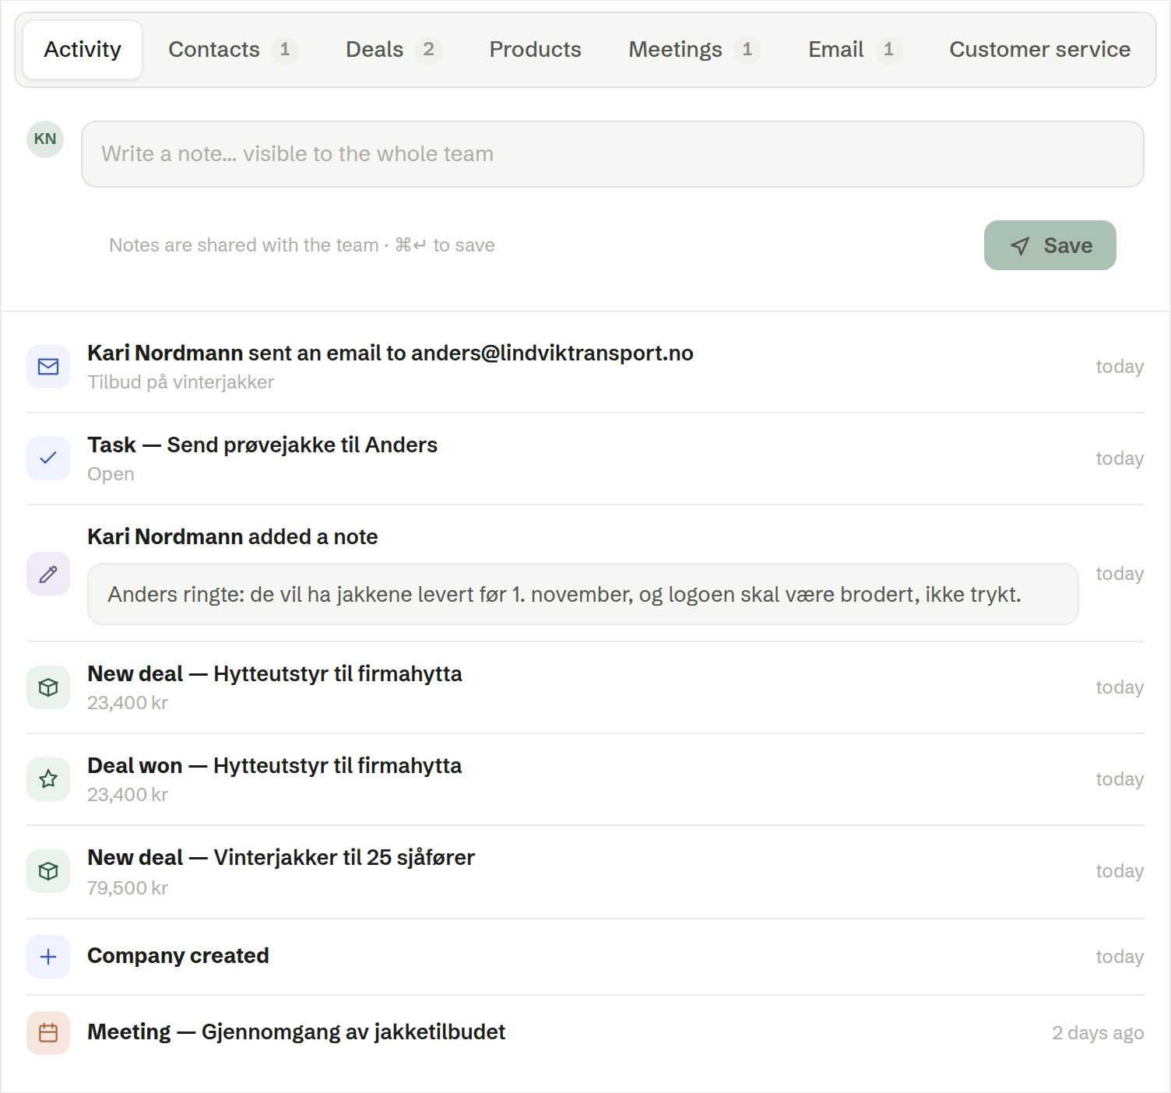The height and width of the screenshot is (1093, 1171).
Task: Click the Kari Nordmann added a note heading
Action: click(232, 537)
